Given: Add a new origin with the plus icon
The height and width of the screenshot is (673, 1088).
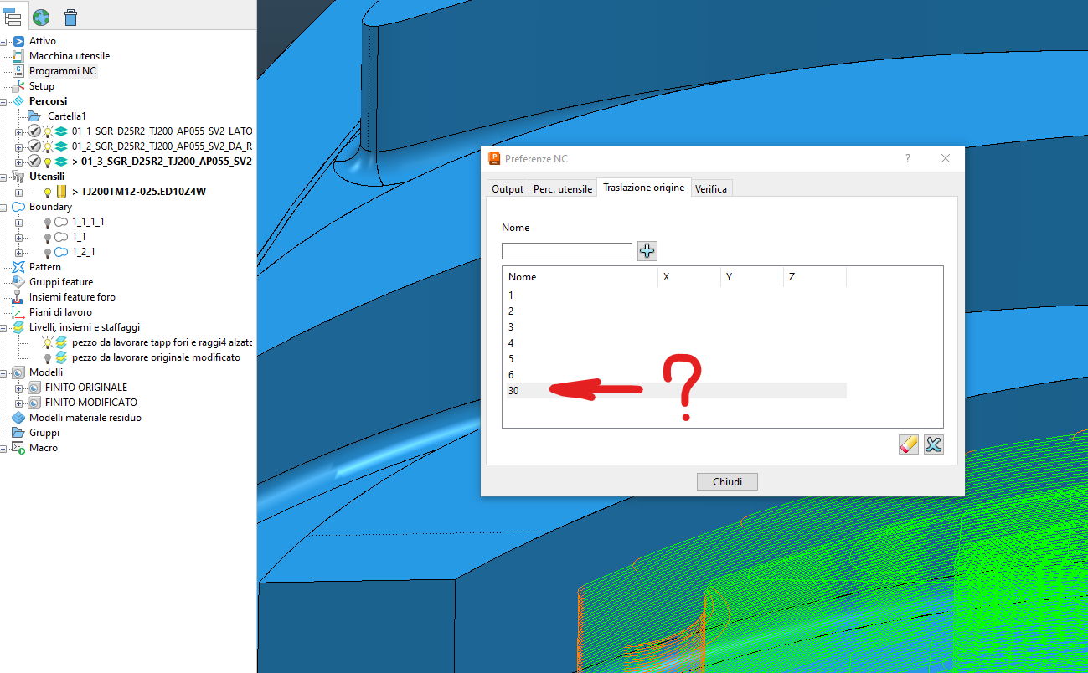Looking at the screenshot, I should coord(647,251).
